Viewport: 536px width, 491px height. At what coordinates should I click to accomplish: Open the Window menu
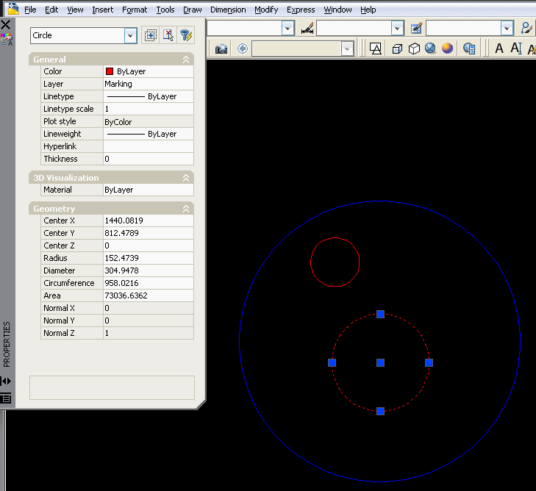pos(337,10)
